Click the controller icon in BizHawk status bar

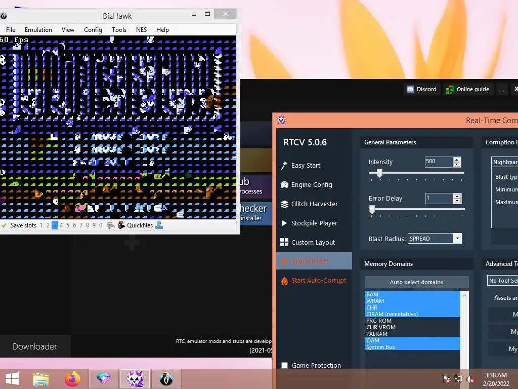(x=111, y=225)
